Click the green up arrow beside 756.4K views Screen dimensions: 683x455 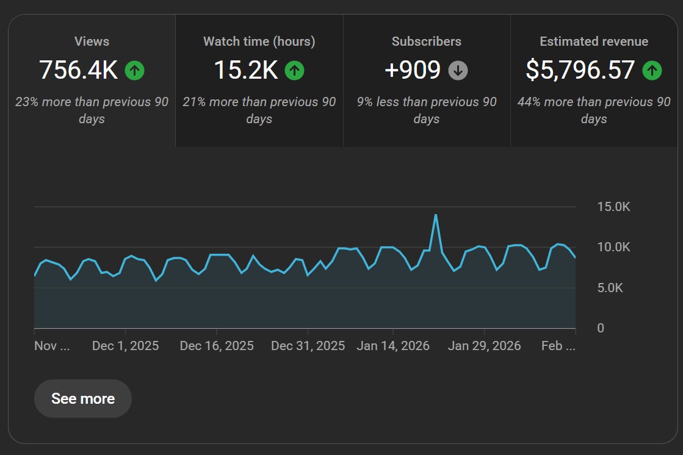(134, 71)
